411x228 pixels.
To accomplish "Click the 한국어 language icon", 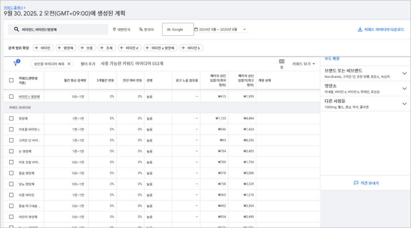I will [x=141, y=29].
